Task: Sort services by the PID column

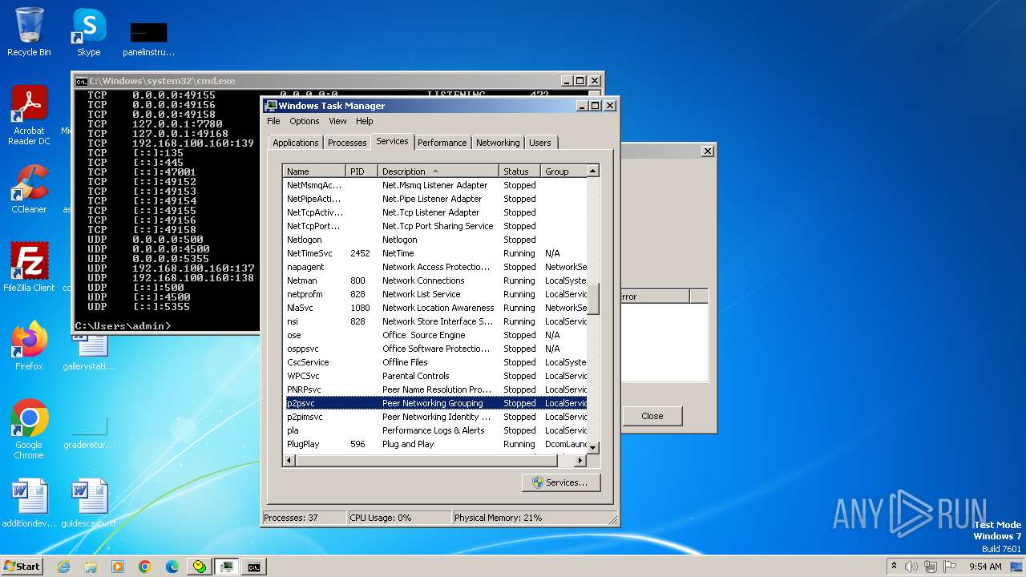Action: [362, 171]
